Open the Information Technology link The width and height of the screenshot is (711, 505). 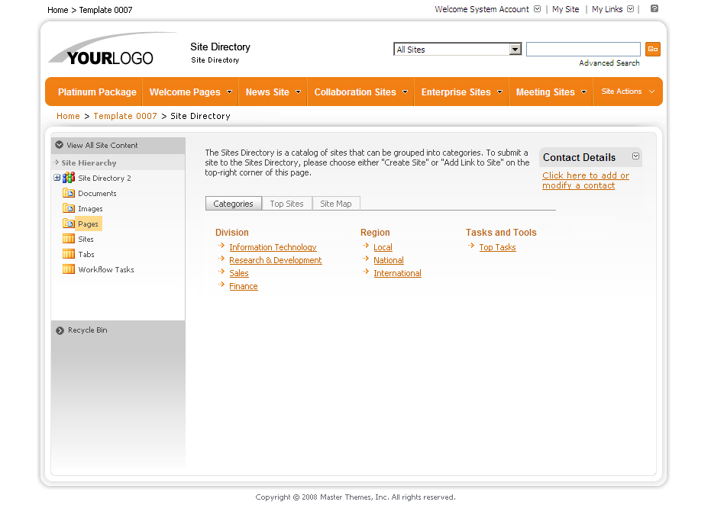point(273,247)
